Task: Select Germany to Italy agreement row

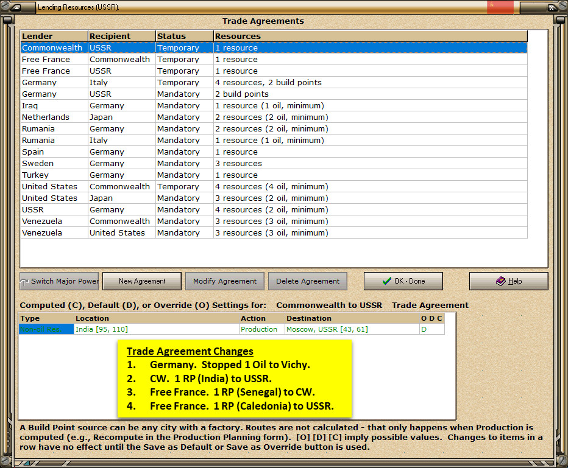Action: tap(274, 82)
